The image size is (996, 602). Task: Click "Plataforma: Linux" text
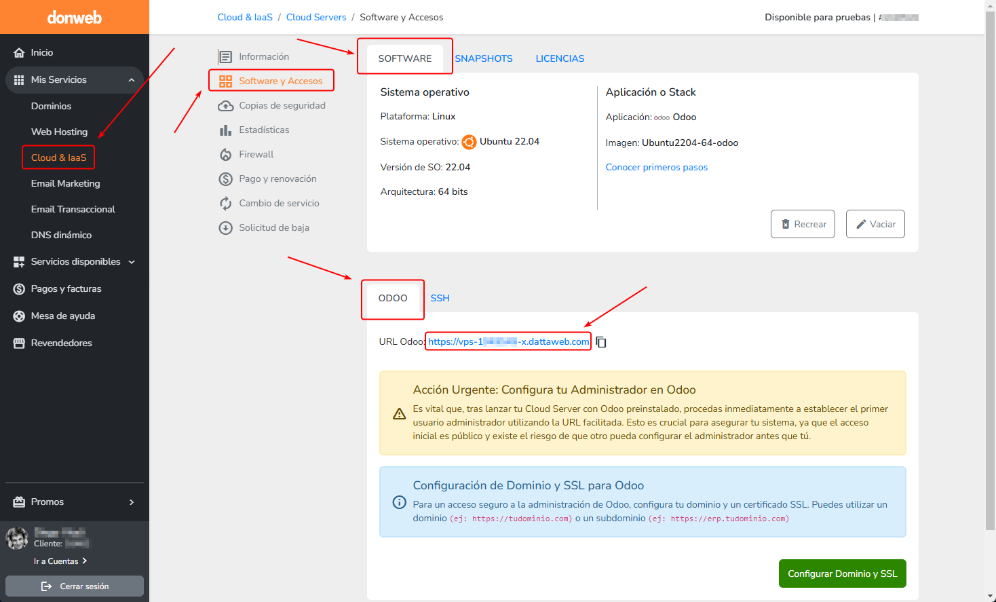[418, 116]
